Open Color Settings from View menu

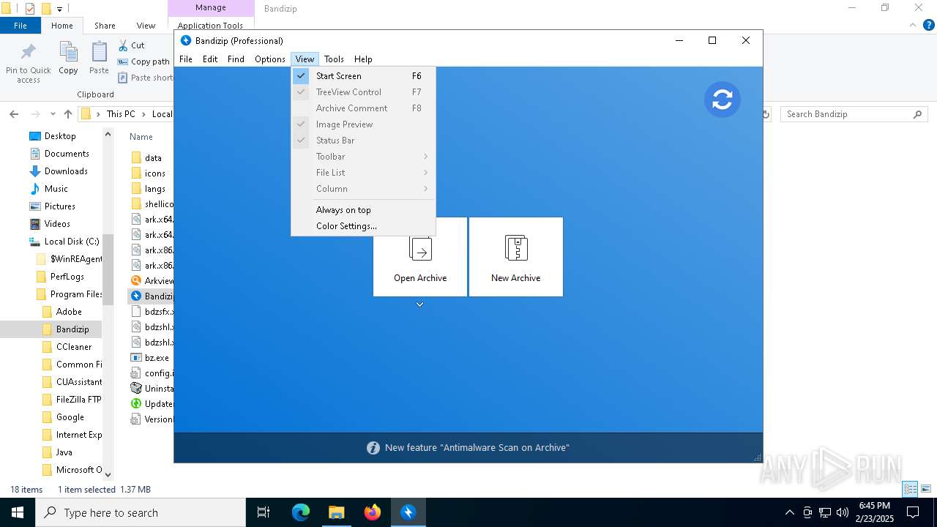pyautogui.click(x=363, y=226)
